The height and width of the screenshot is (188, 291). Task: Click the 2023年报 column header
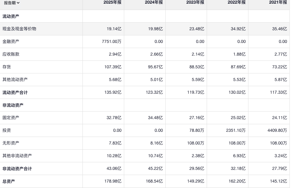point(195,2)
